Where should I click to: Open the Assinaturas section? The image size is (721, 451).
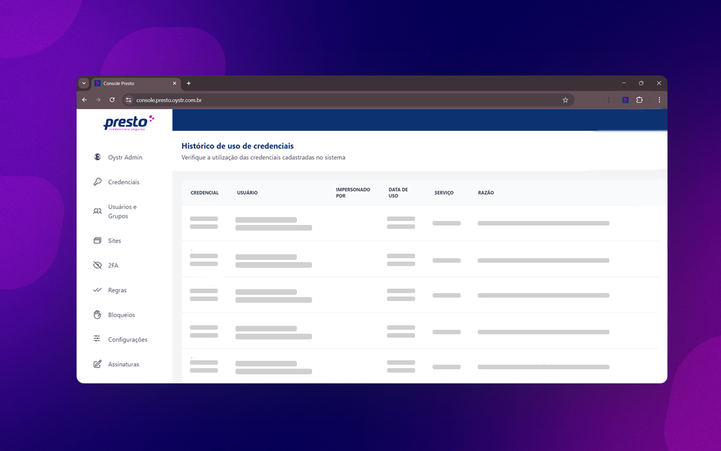pos(123,364)
